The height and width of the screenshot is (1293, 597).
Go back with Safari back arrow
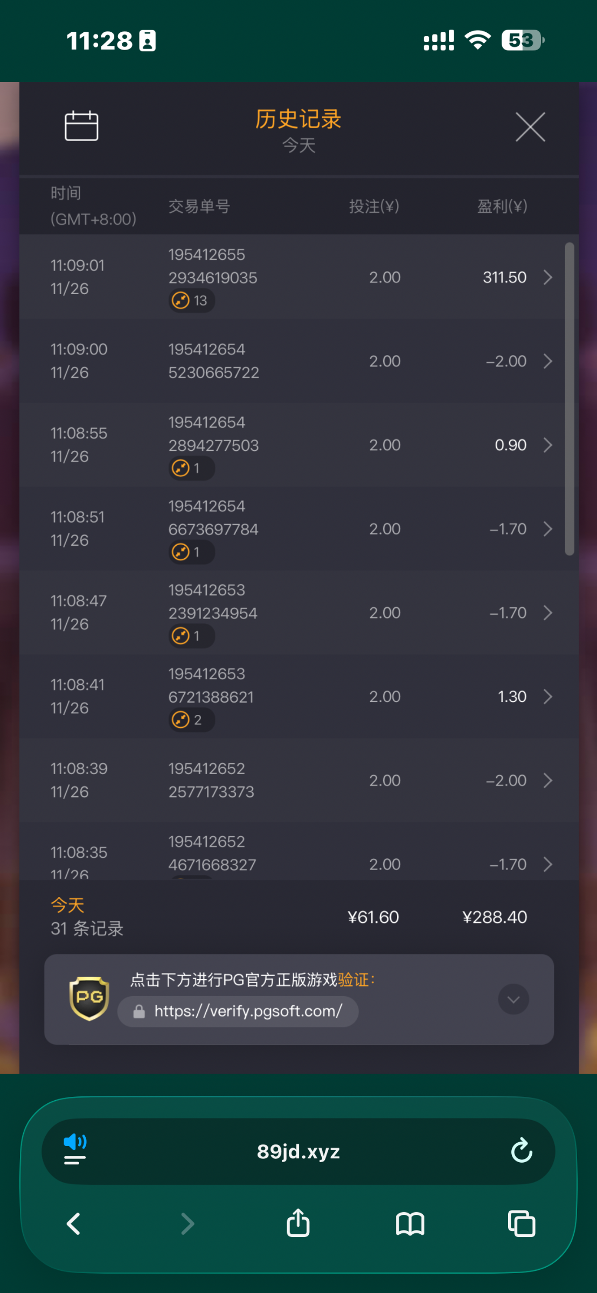tap(74, 1224)
